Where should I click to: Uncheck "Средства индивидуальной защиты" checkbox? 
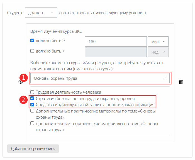[x=32, y=105]
